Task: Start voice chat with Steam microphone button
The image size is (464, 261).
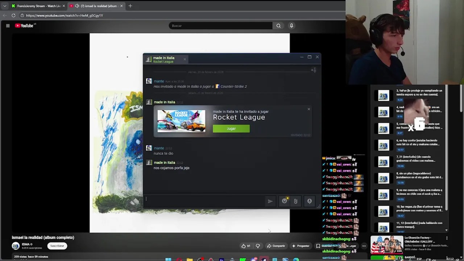Action: [309, 201]
